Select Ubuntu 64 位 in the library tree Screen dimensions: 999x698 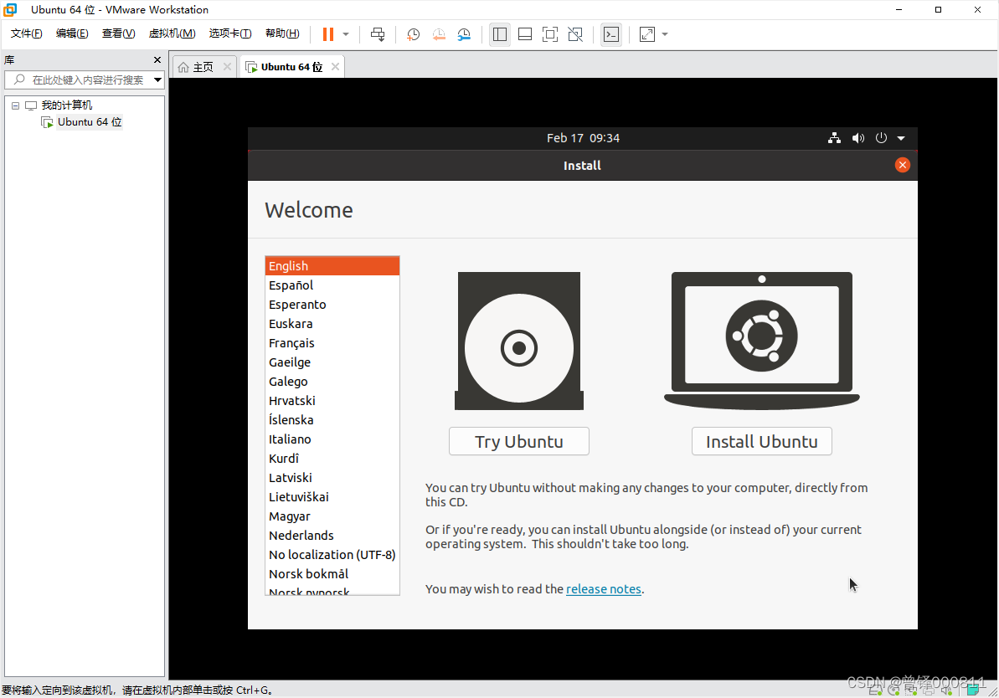(x=90, y=122)
